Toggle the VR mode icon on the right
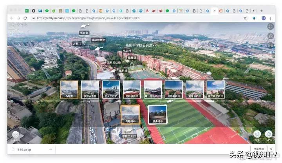 pos(270,45)
